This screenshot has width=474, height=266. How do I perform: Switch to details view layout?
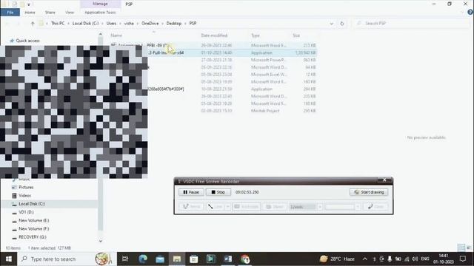tap(461, 248)
